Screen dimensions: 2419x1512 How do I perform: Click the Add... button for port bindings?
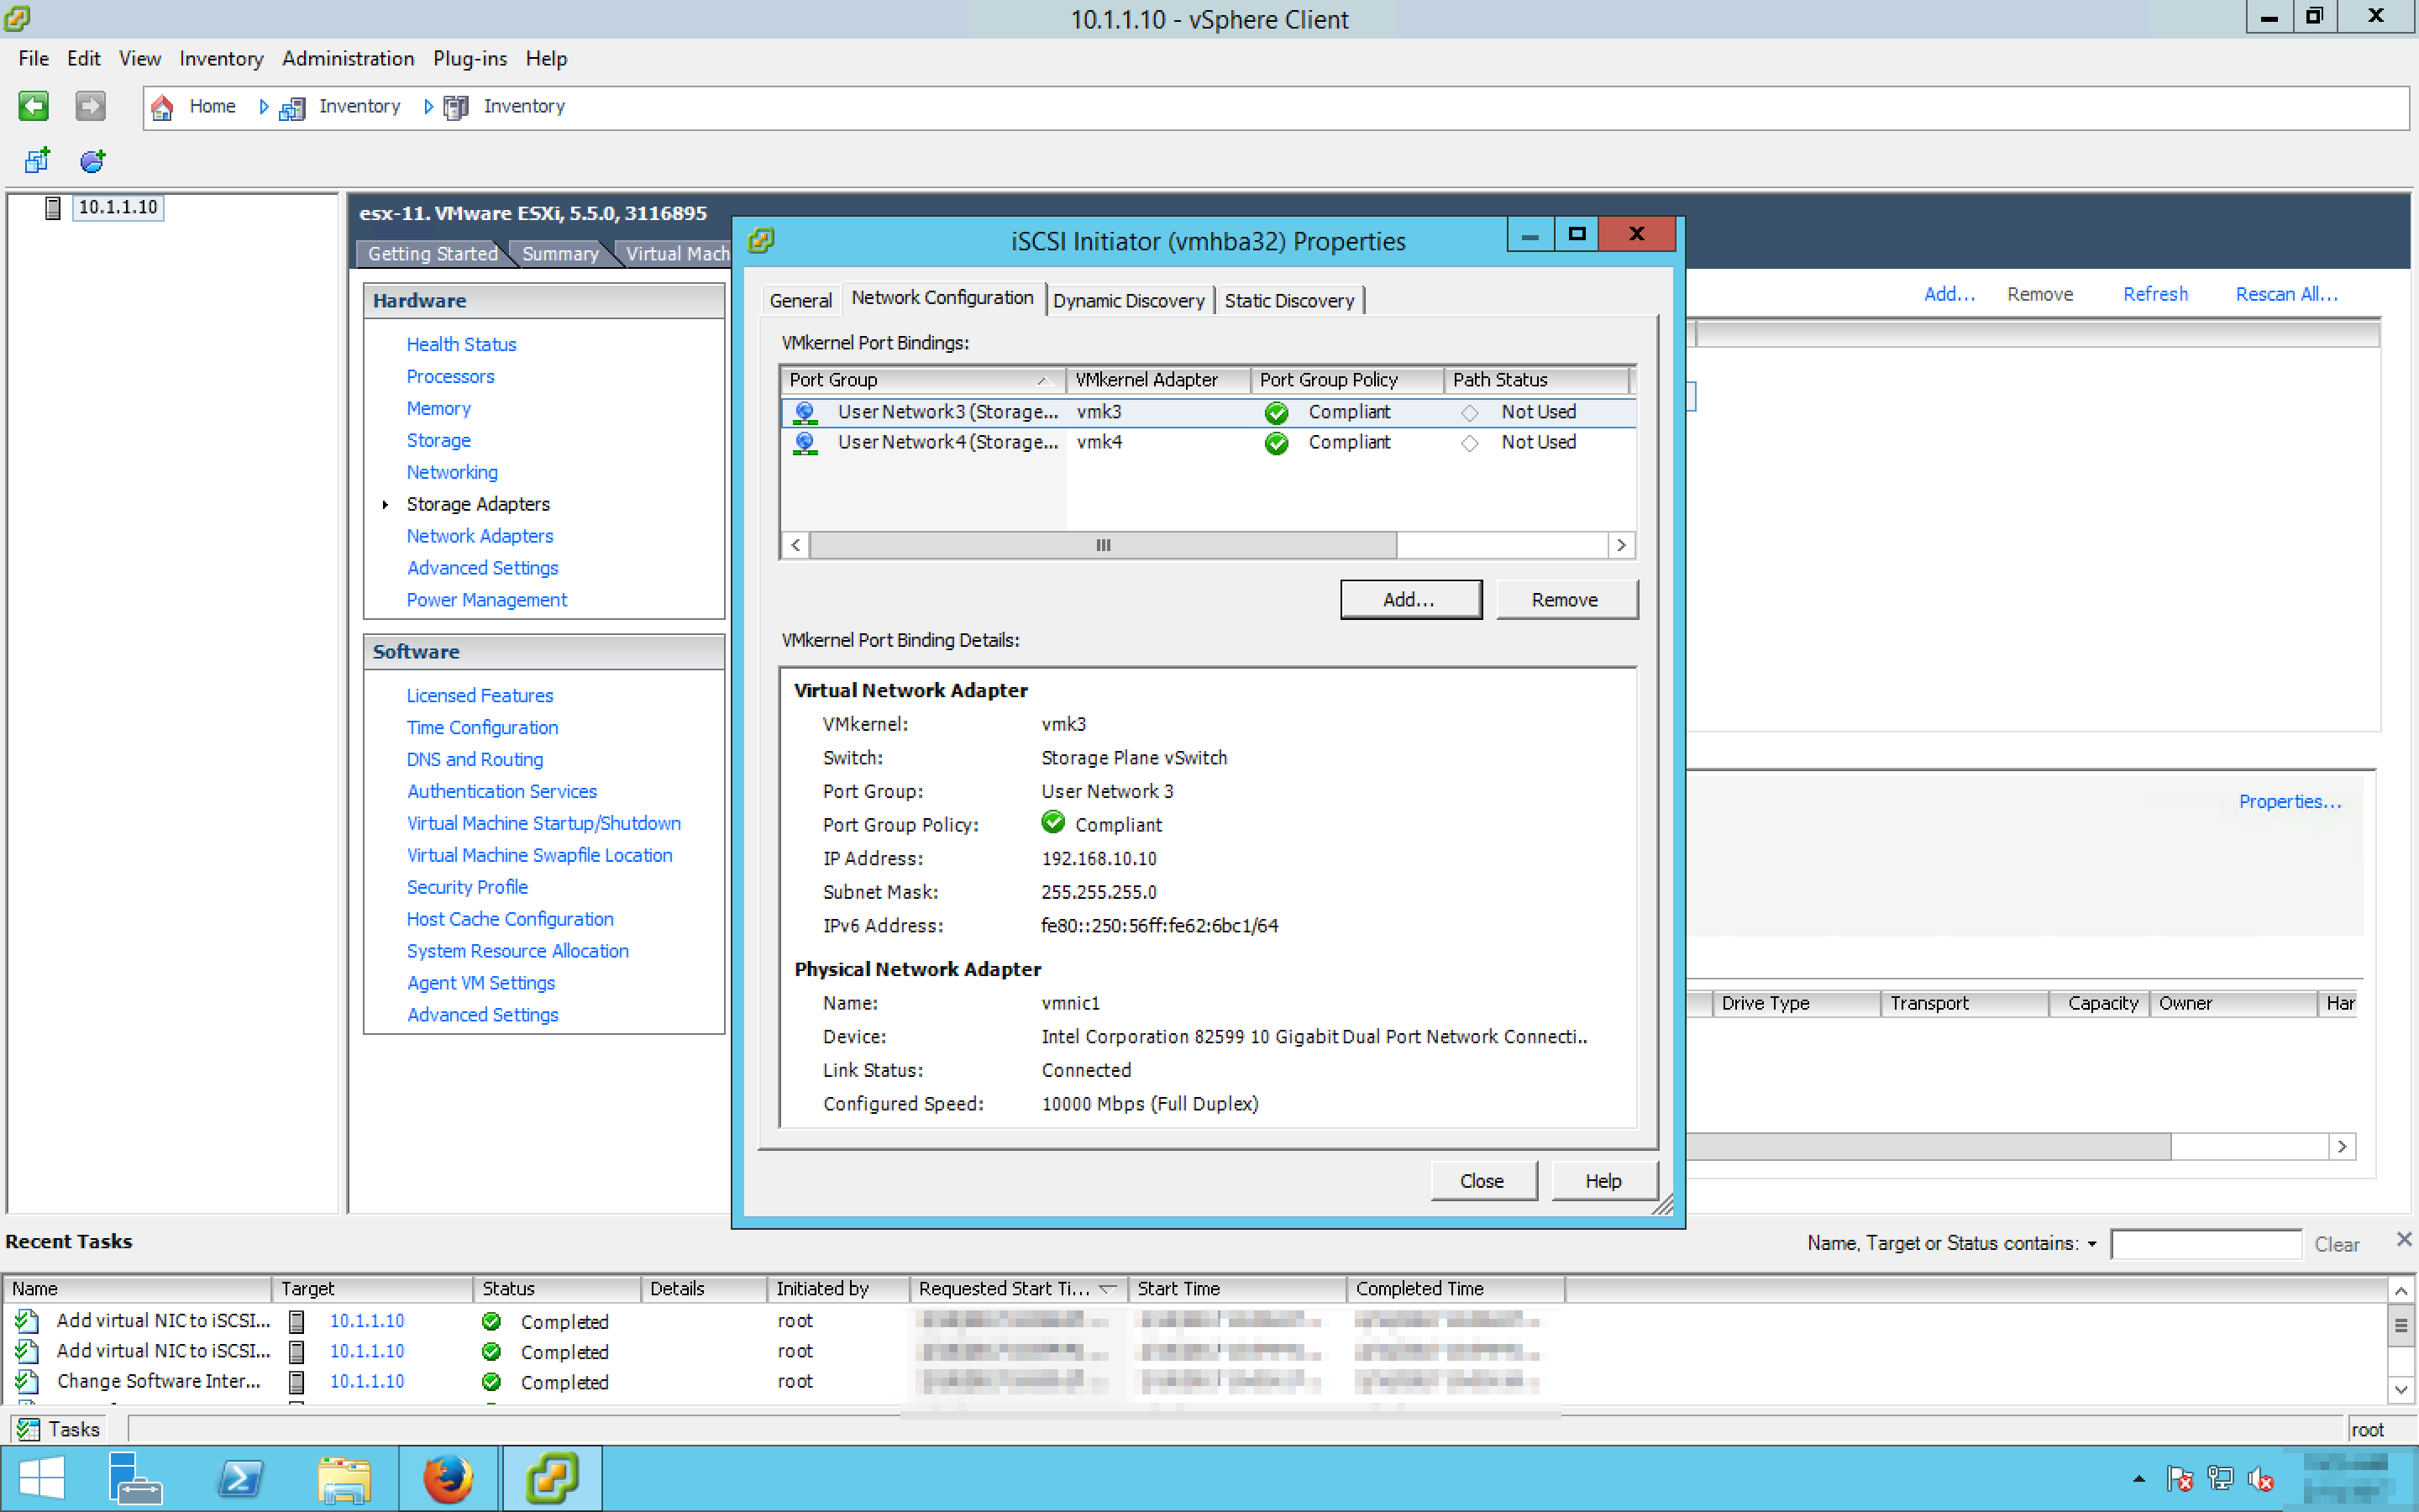(x=1409, y=599)
